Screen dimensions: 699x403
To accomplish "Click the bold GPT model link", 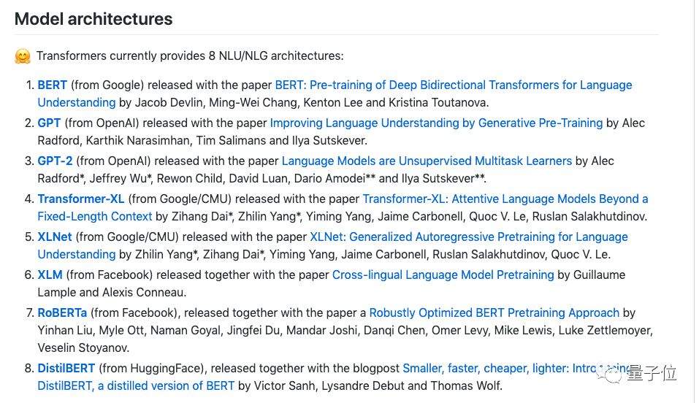I will pos(49,123).
